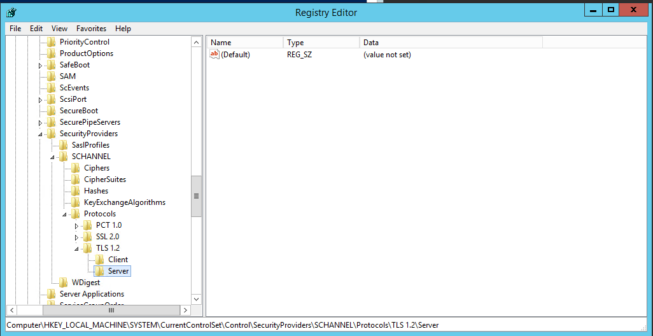Collapse the TLS 1.2 key
Image resolution: width=653 pixels, height=336 pixels.
point(77,249)
